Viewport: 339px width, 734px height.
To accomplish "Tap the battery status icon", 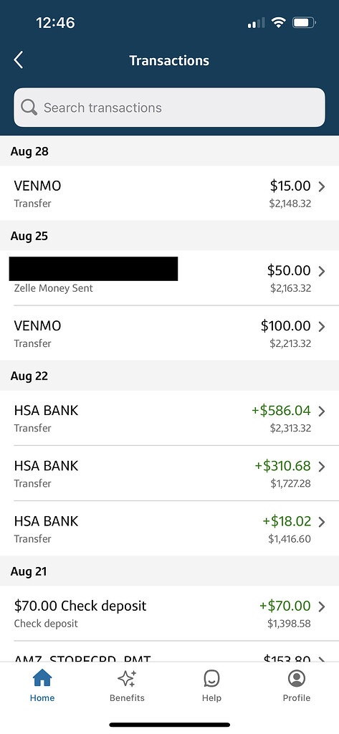I will tap(304, 22).
